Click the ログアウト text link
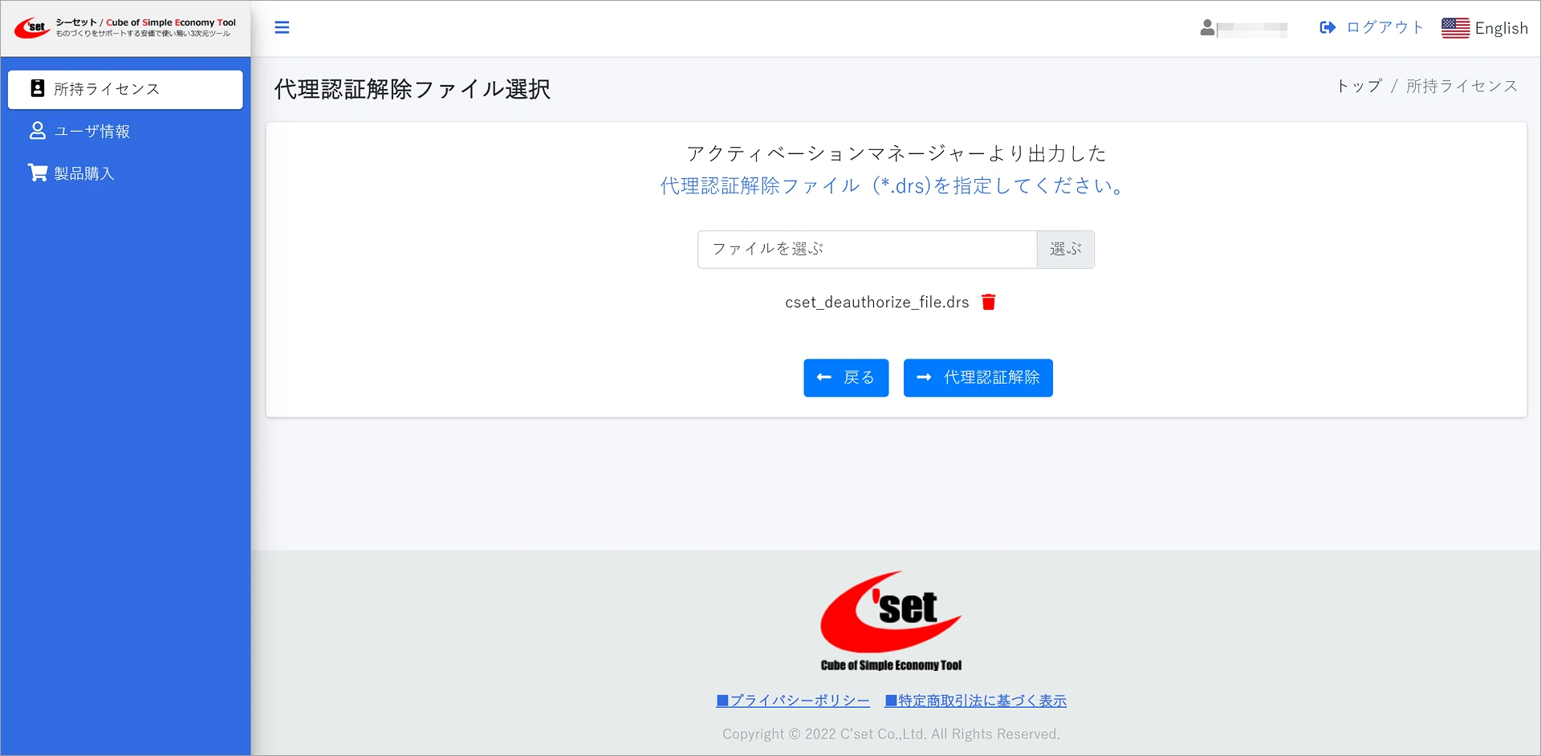 point(1384,28)
